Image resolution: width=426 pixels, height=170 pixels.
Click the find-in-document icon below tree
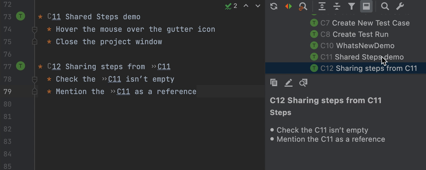click(x=303, y=82)
